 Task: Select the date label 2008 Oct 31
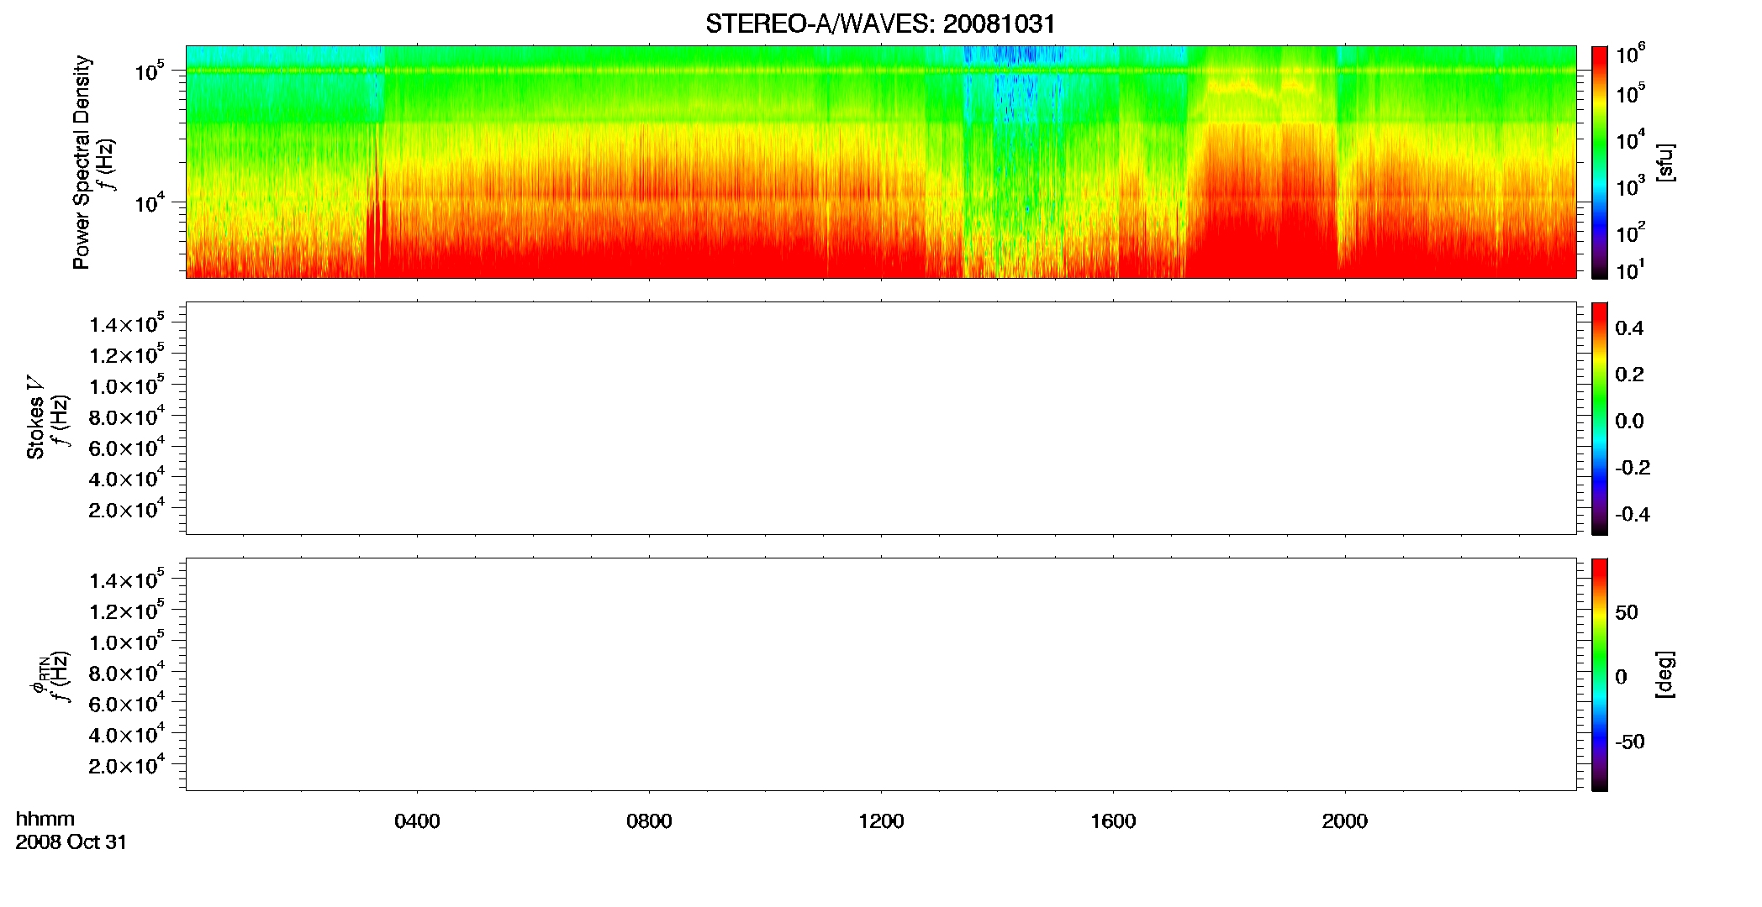[x=71, y=842]
